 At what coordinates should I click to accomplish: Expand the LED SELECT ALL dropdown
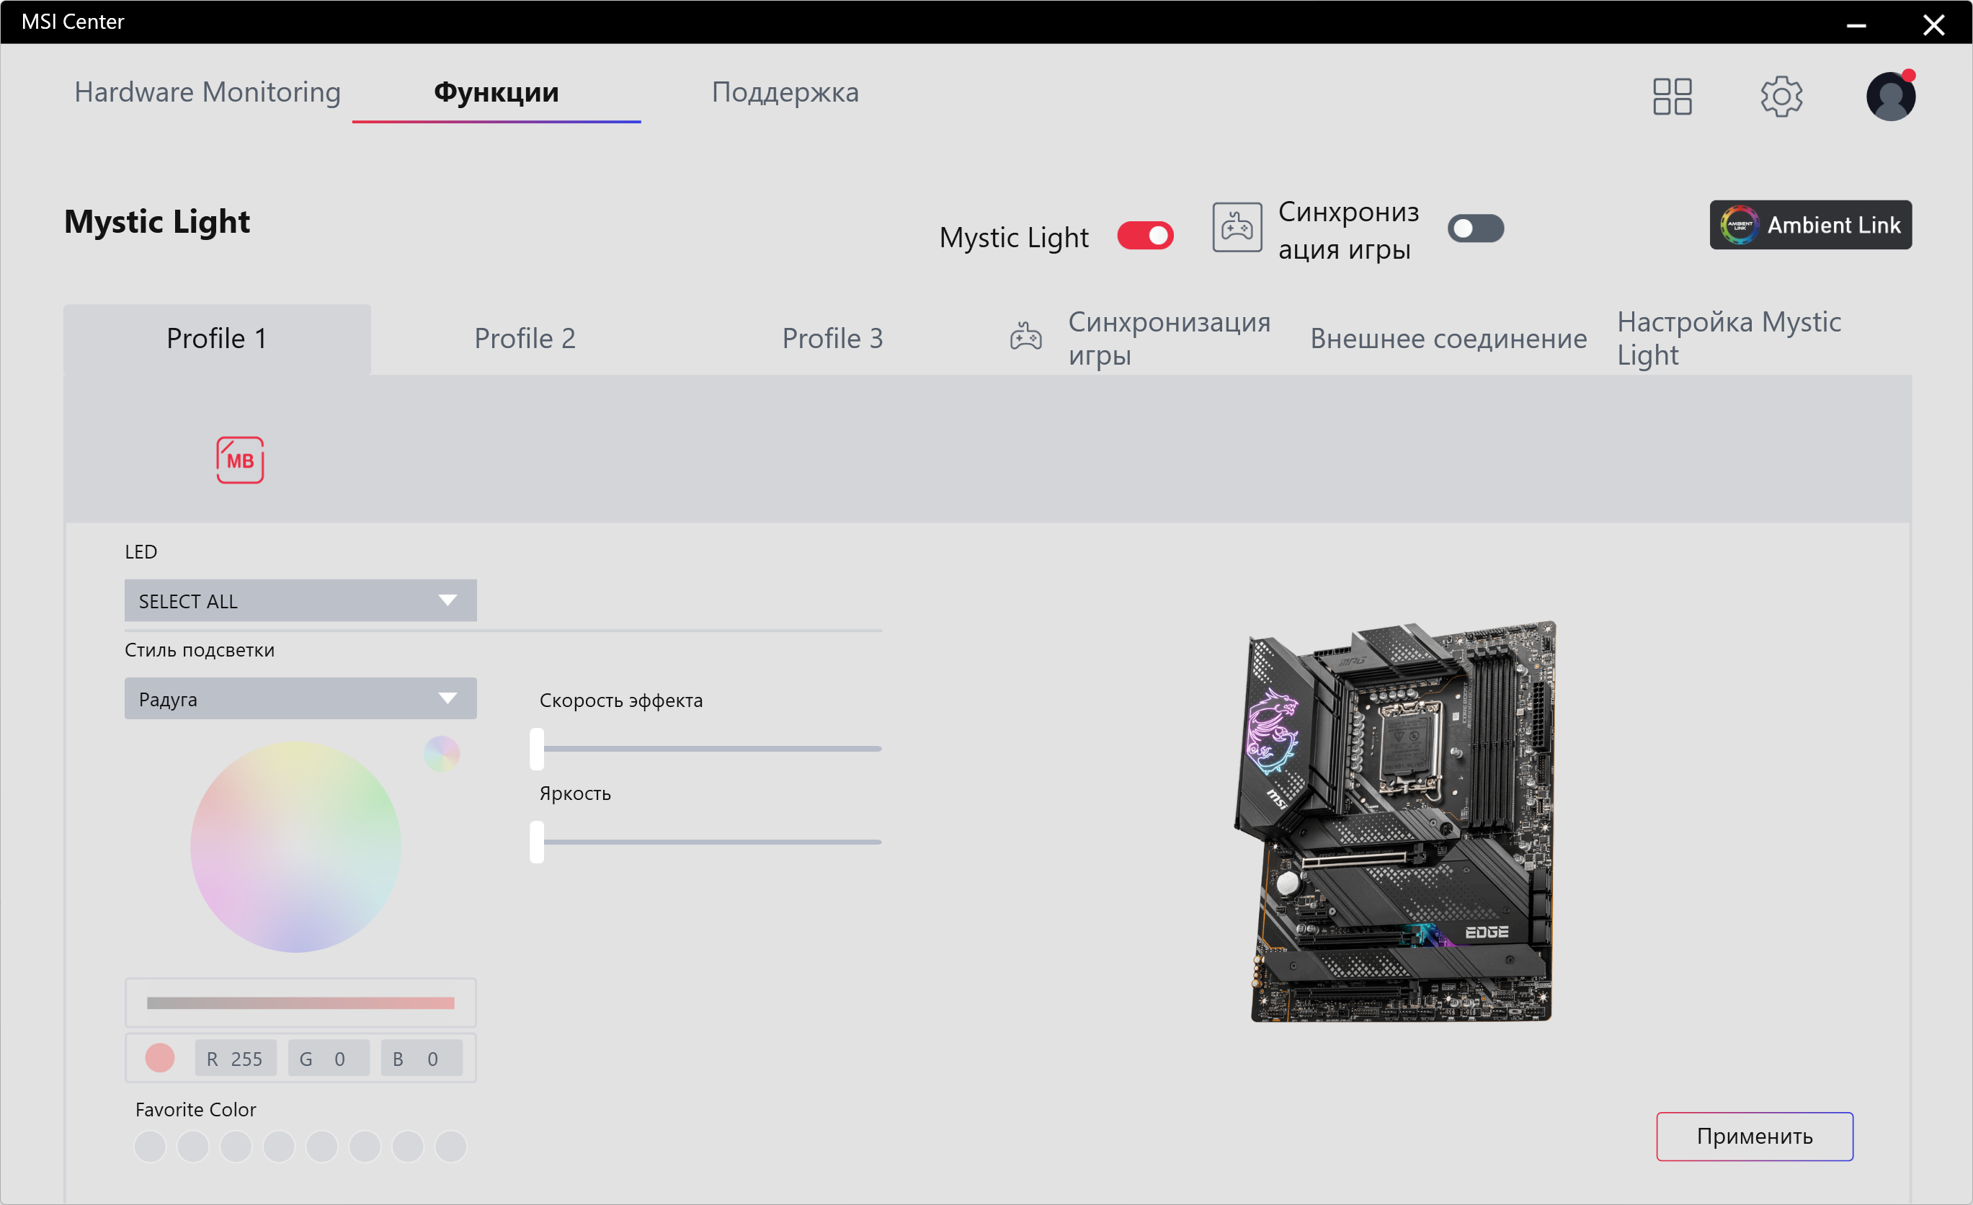[x=300, y=600]
